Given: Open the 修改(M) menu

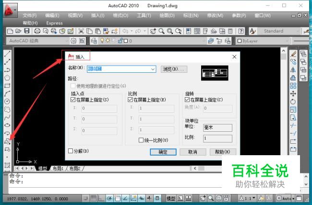Looking at the screenshot, I should [x=215, y=15].
